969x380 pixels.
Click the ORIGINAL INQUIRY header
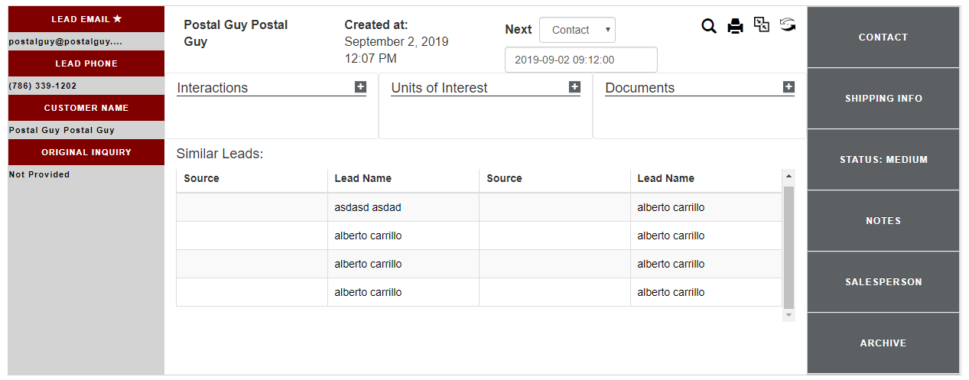pos(86,152)
